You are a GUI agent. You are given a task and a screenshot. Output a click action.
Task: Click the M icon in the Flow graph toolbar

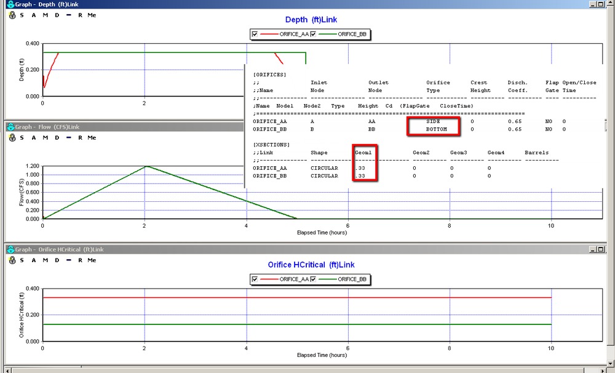pos(45,137)
